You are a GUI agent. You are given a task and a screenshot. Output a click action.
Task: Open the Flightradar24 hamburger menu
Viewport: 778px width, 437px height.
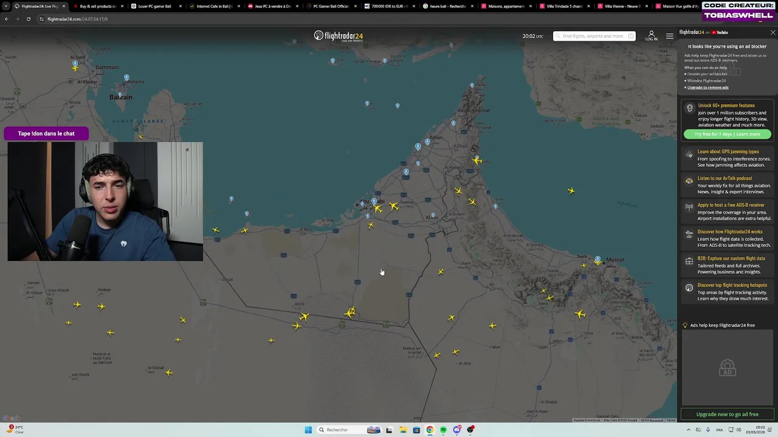669,36
